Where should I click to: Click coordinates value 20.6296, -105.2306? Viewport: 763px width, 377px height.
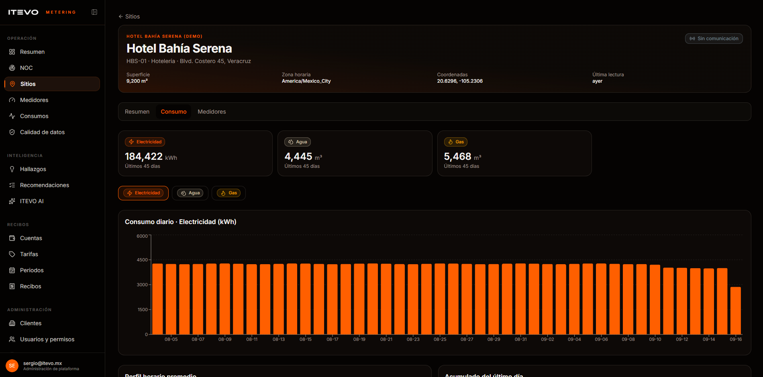(460, 81)
